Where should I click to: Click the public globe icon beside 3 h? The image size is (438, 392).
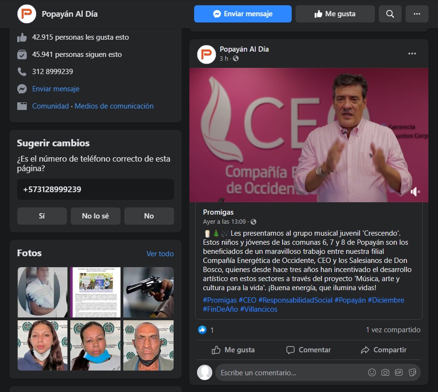236,58
